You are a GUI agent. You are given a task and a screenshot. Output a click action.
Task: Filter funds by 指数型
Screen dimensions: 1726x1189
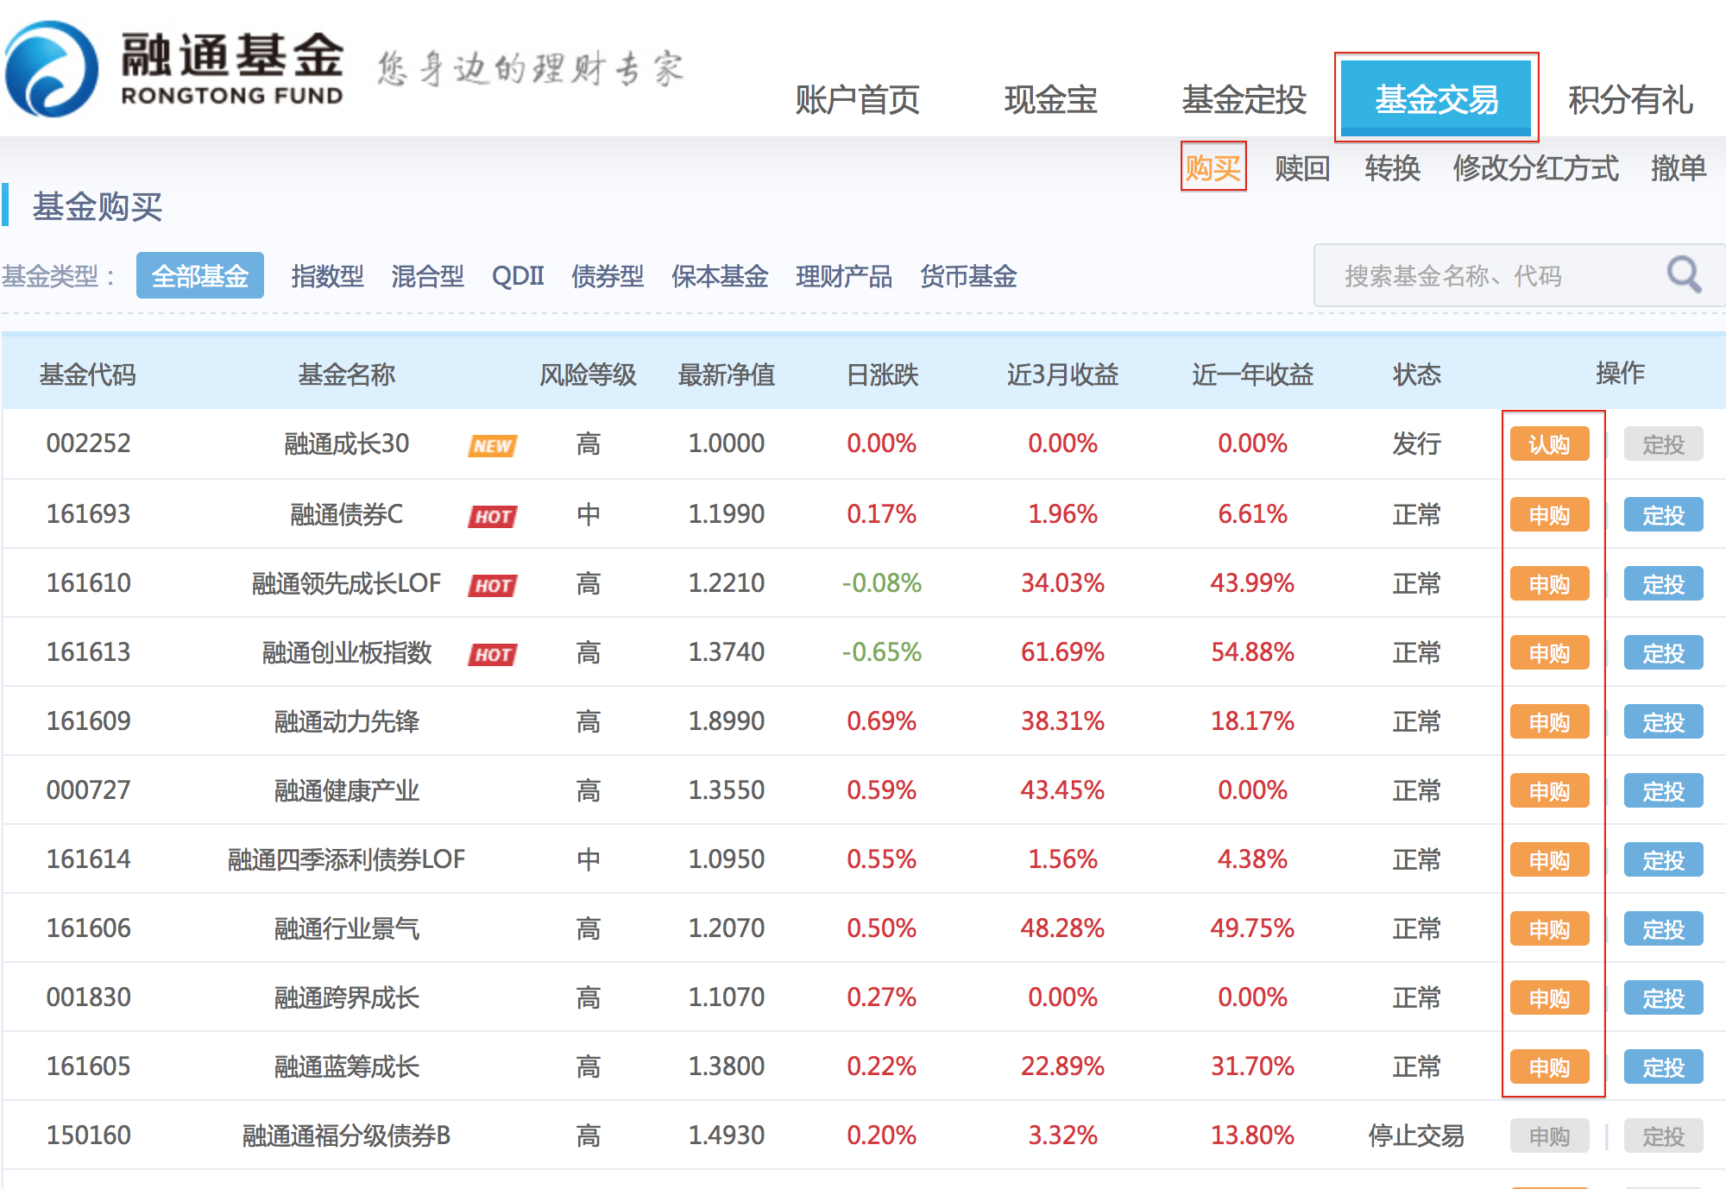pyautogui.click(x=327, y=276)
